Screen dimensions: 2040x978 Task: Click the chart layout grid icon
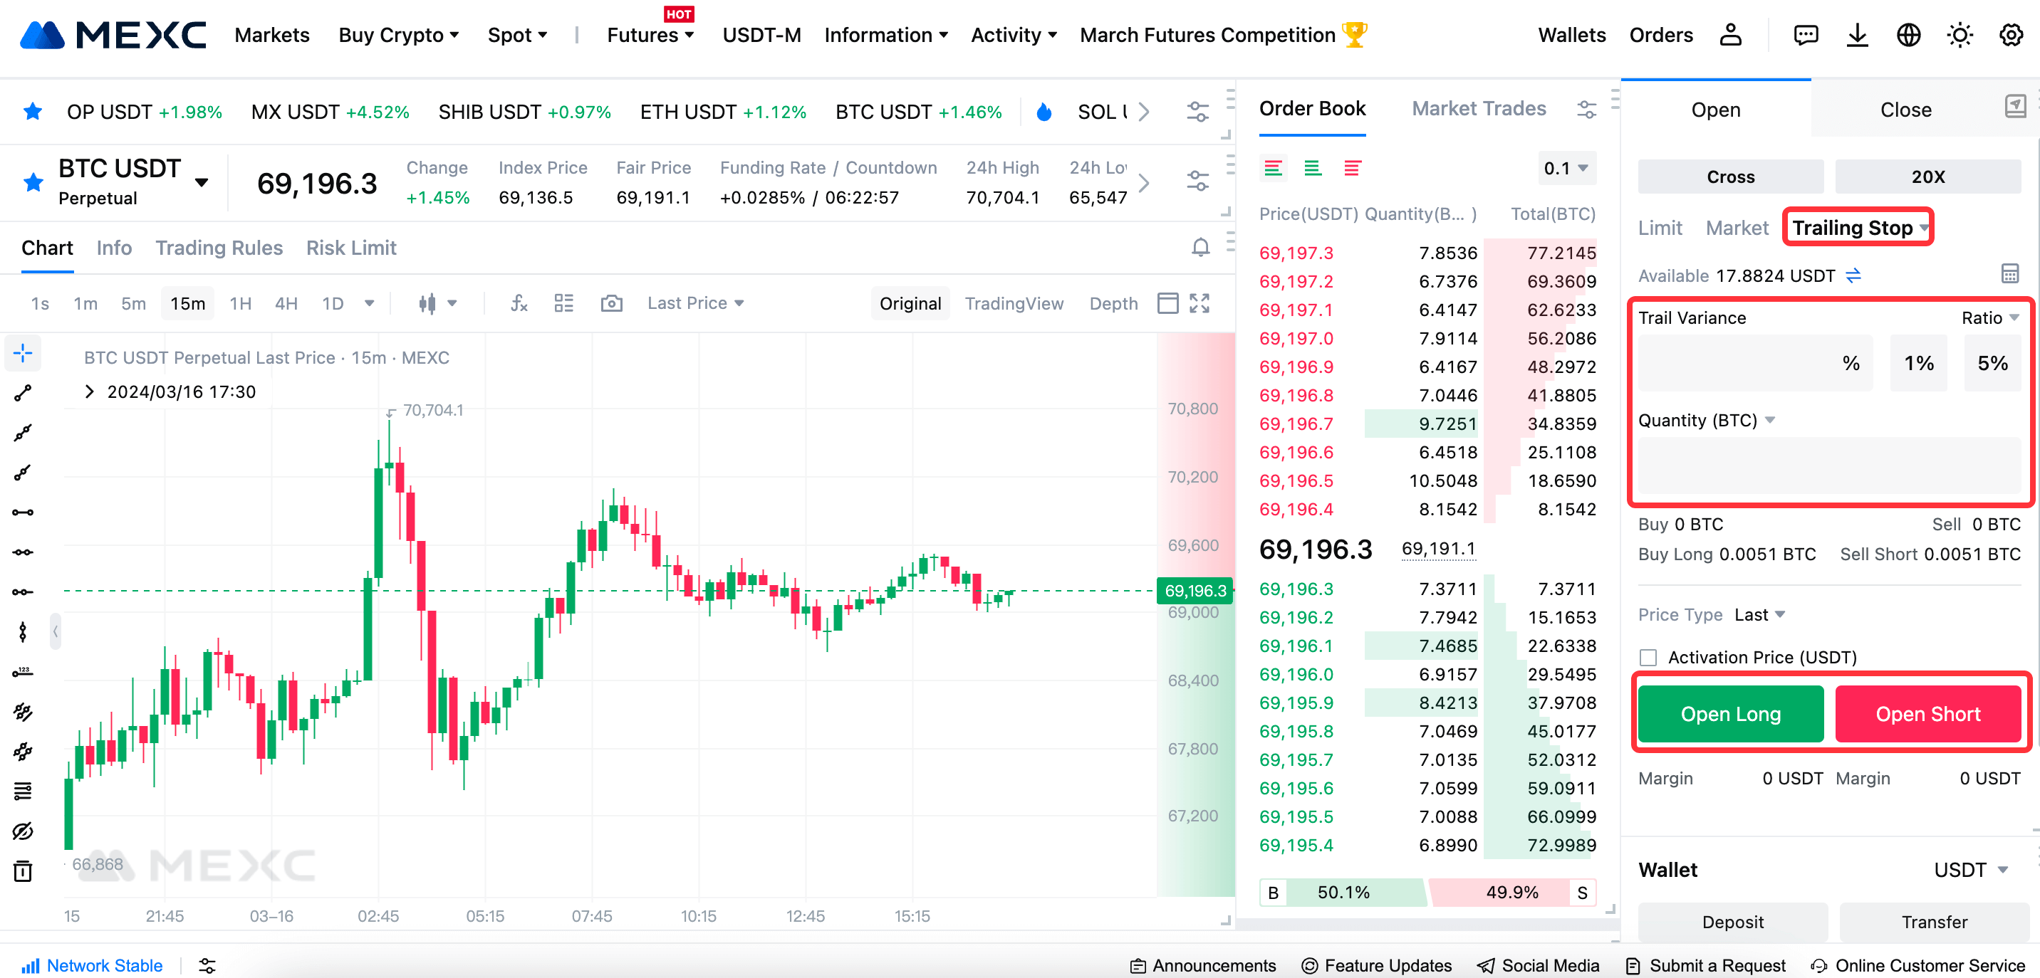click(x=564, y=303)
